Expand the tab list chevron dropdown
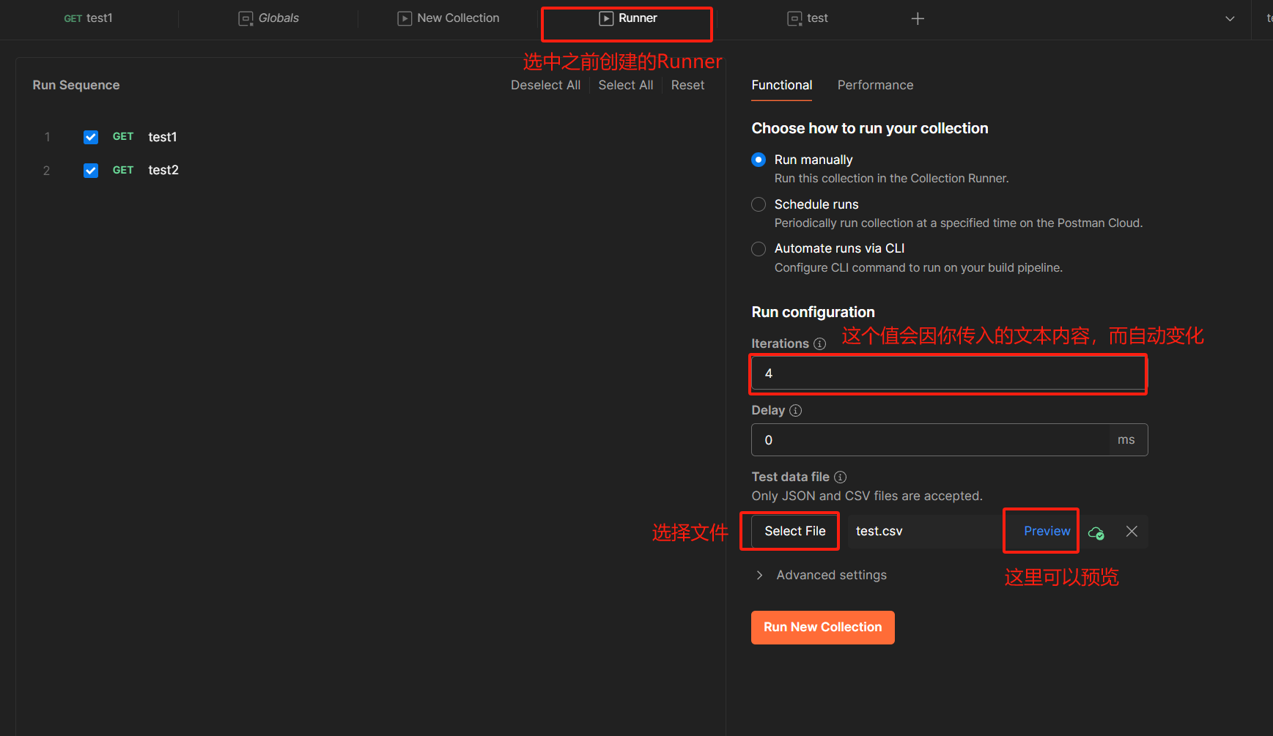This screenshot has height=736, width=1273. click(1230, 18)
